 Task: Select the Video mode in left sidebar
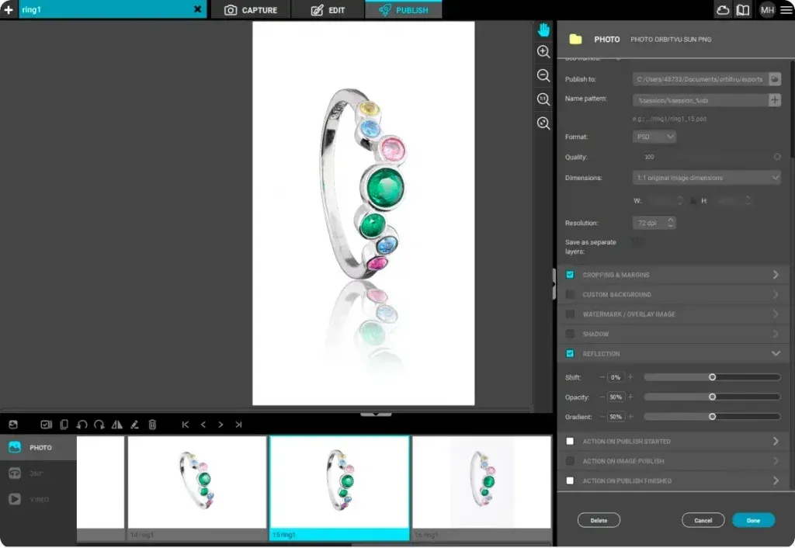click(31, 499)
